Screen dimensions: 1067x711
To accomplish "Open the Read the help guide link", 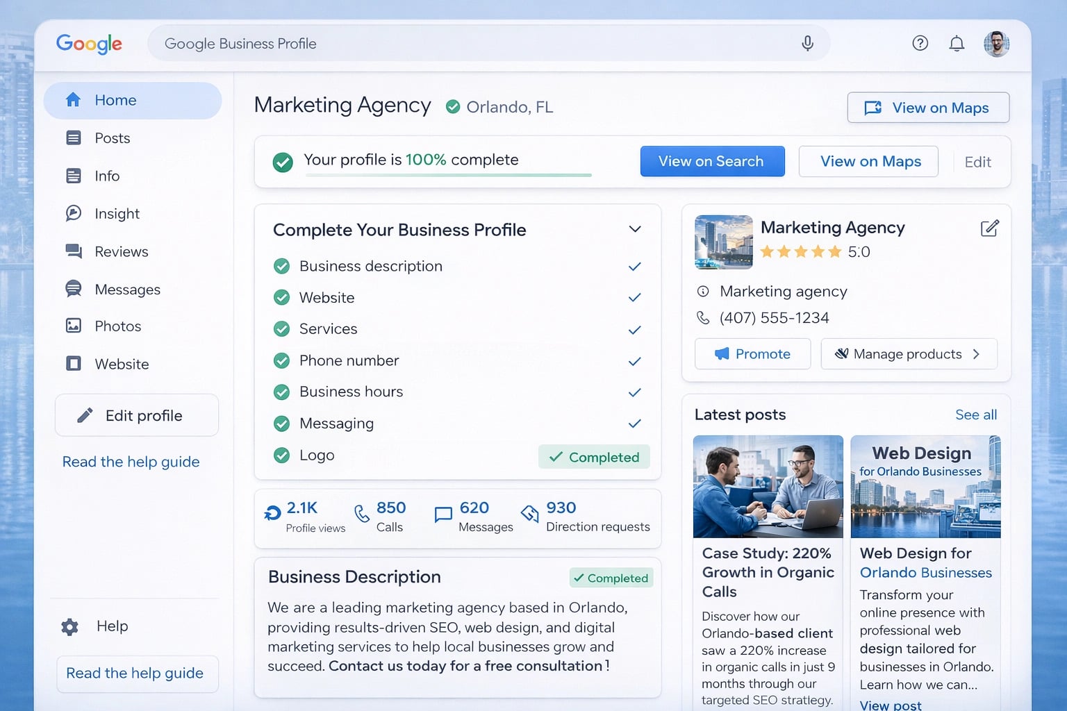I will pos(131,462).
